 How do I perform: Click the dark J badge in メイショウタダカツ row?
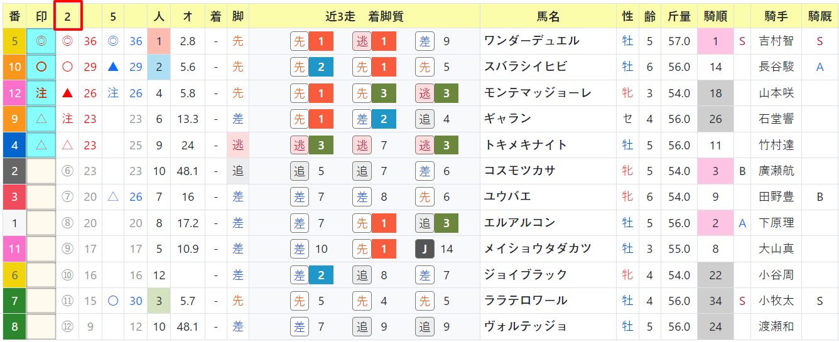425,249
